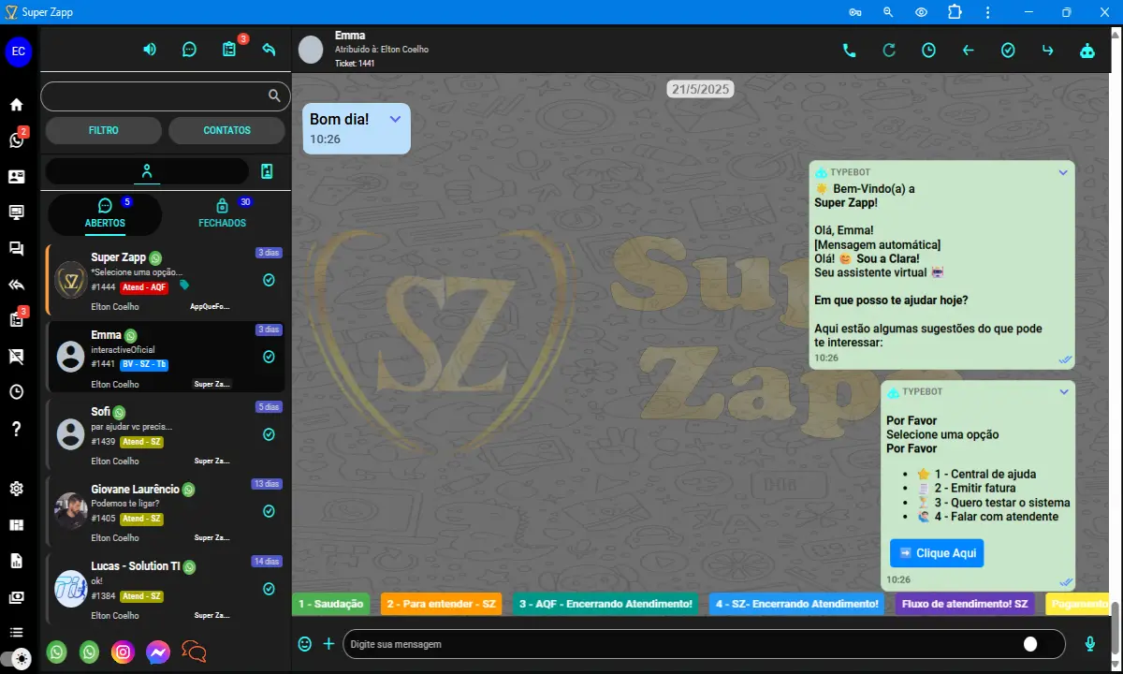Open the internal chat bubbles sidebar icon

tap(16, 248)
